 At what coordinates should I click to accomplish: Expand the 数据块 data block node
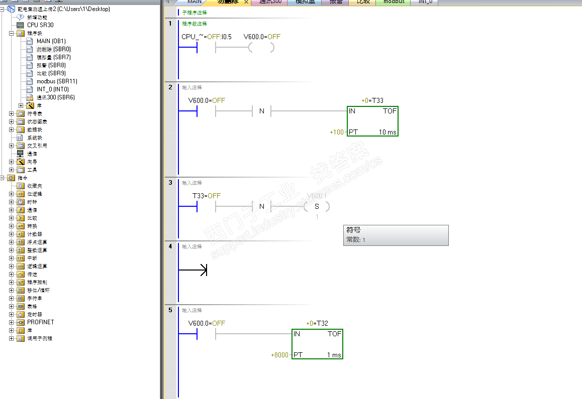pos(11,130)
